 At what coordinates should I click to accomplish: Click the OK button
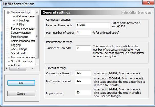tap(21, 83)
